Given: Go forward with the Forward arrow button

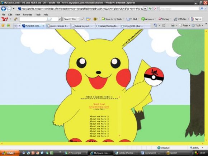Looking at the screenshot, I should pyautogui.click(x=9, y=9).
